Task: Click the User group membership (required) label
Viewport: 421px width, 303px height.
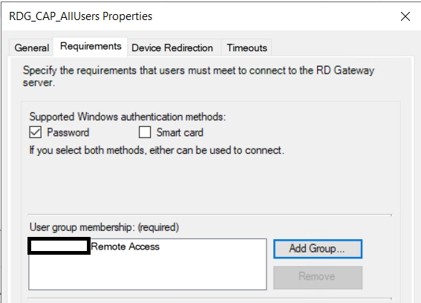Action: pos(104,227)
